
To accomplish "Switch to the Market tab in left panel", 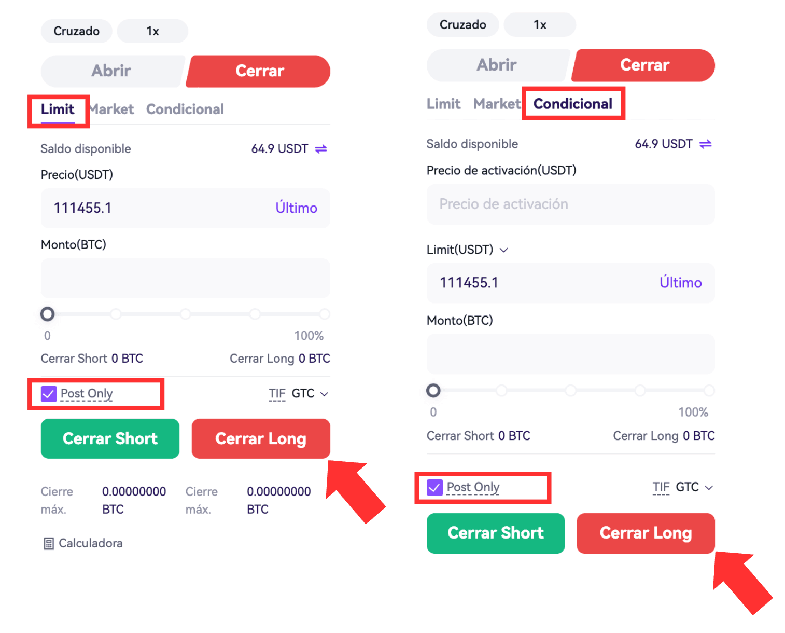I will point(112,109).
